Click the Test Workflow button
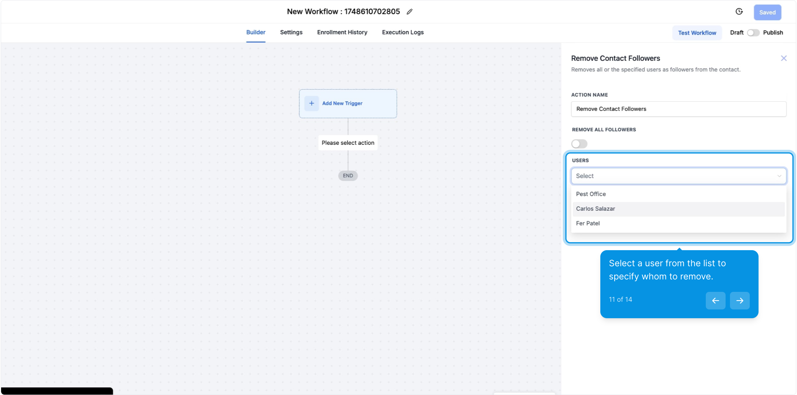The image size is (797, 395). (x=697, y=33)
